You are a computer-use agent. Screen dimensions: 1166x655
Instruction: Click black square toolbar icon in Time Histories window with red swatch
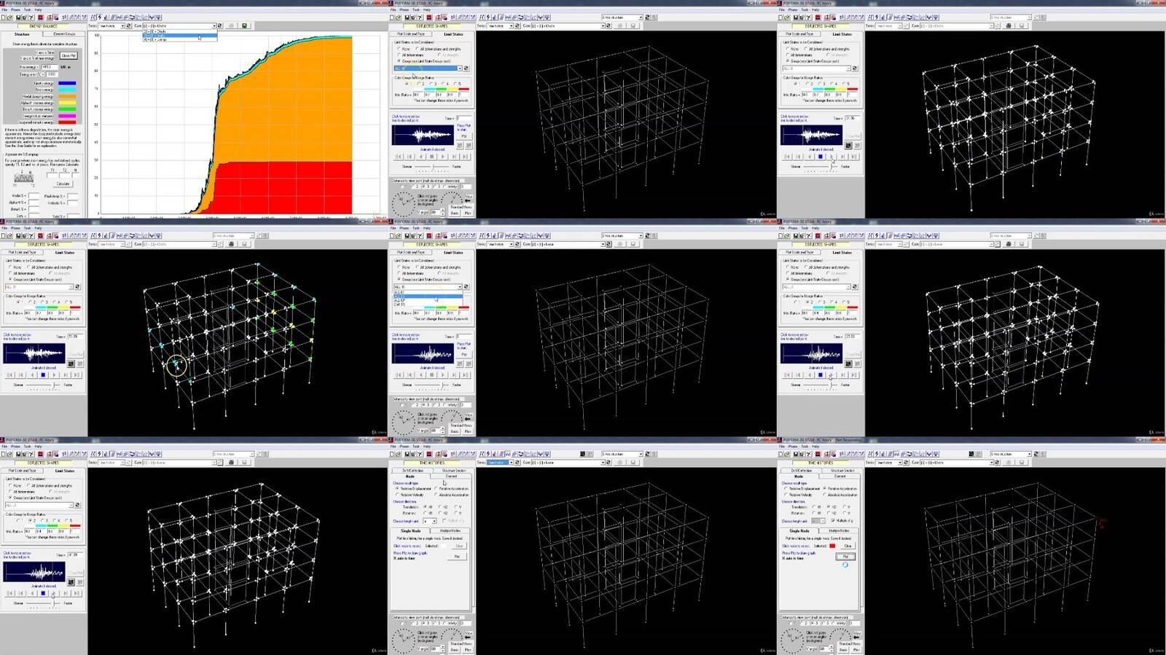pos(971,454)
